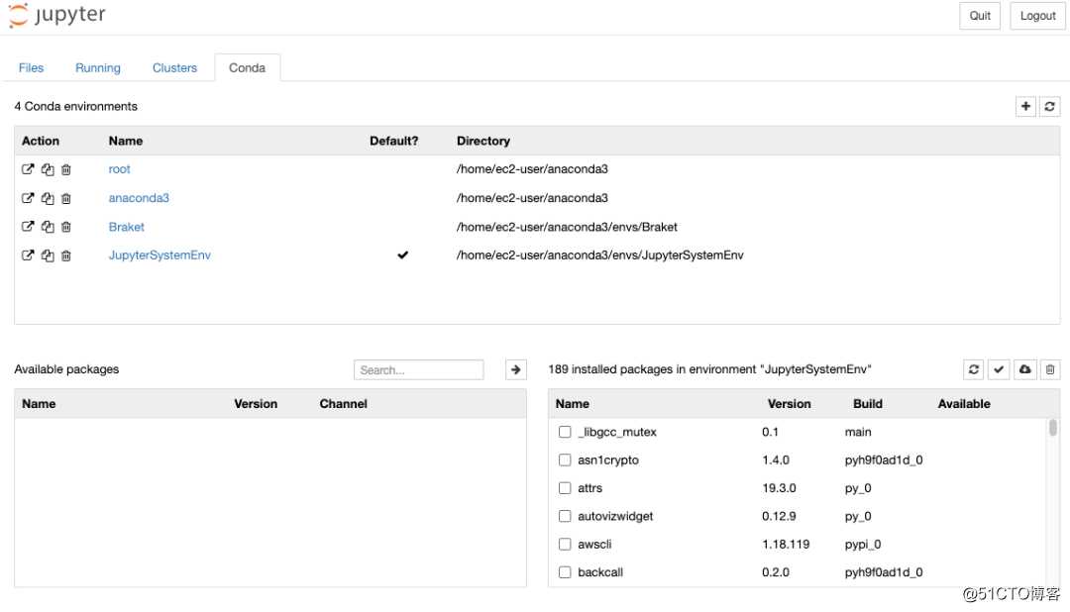Viewport: 1070px width, 612px height.
Task: Export the JupyterSystemEnv environment
Action: coord(28,255)
